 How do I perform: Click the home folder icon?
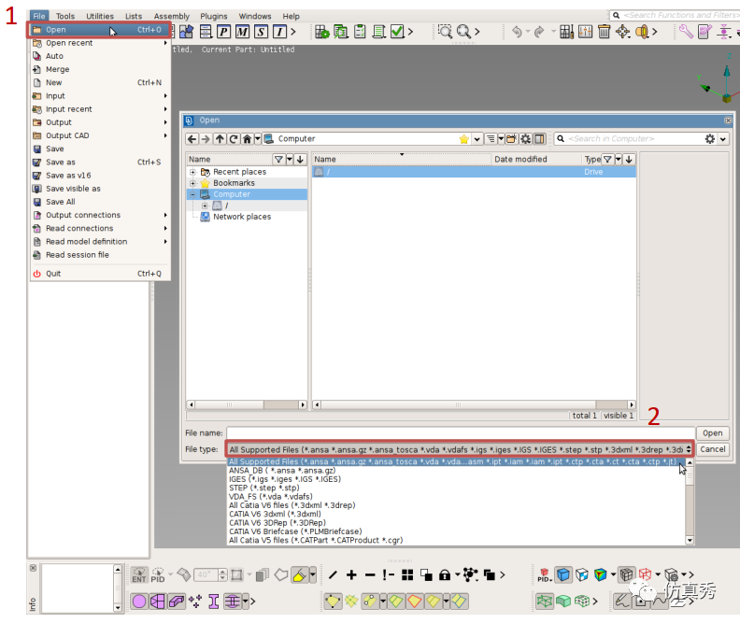coord(247,138)
